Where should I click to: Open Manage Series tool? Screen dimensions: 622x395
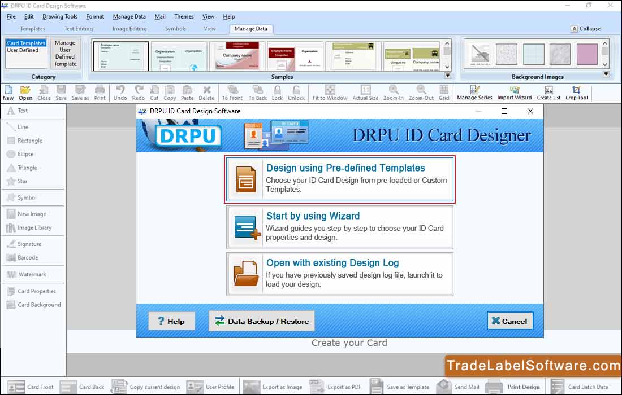pyautogui.click(x=474, y=93)
